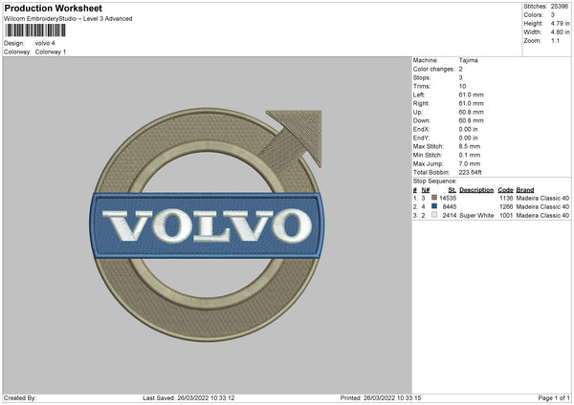Click the Min Stitch value "0.1 mm"
Viewport: 574px width, 405px height.
[470, 156]
